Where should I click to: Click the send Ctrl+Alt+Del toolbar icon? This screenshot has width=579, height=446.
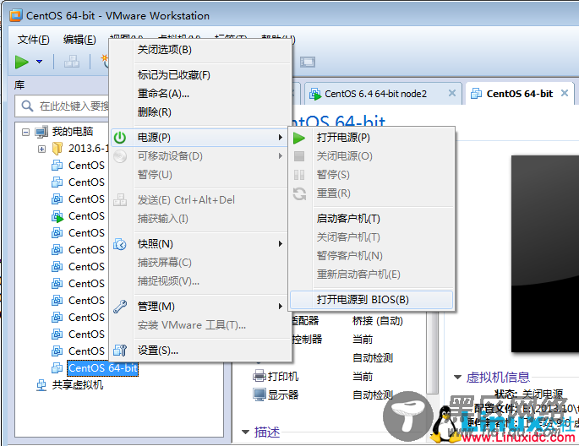coord(72,62)
